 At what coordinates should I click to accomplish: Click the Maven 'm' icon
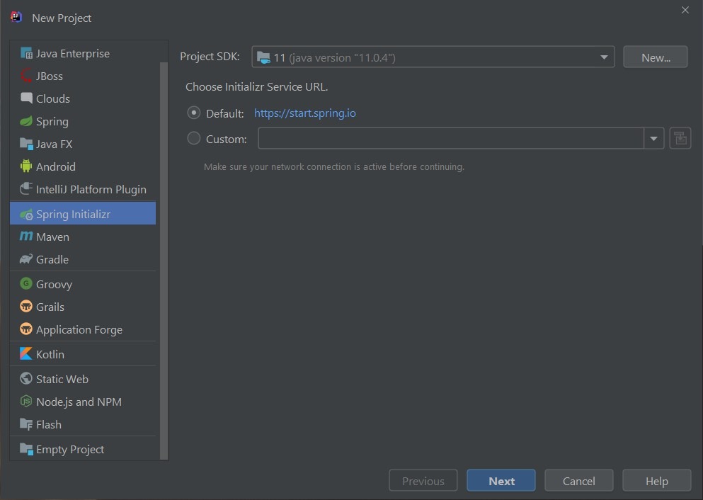pyautogui.click(x=26, y=237)
